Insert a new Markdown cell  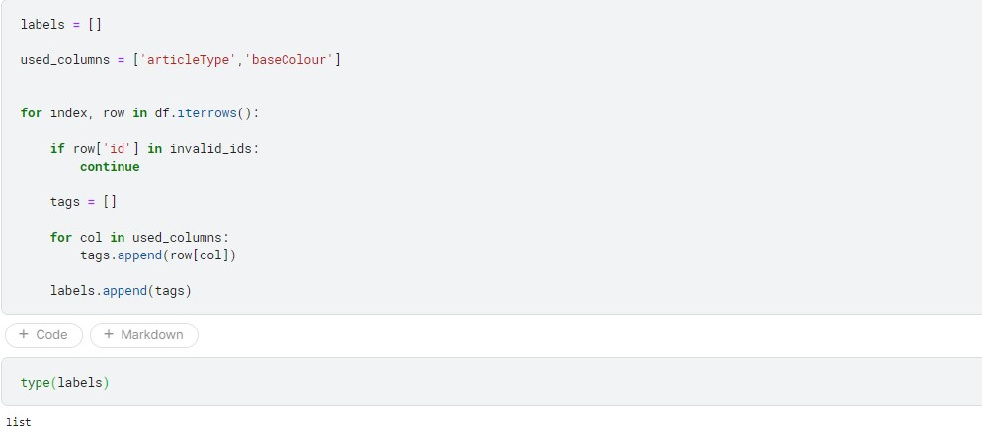tap(144, 335)
